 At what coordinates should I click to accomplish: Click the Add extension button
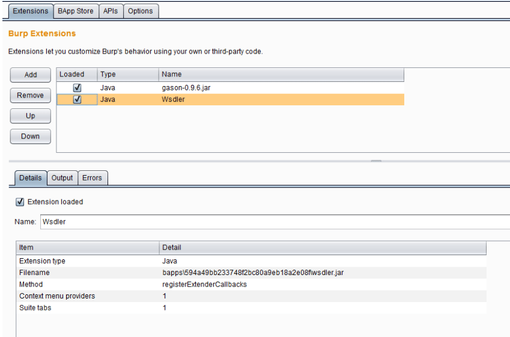tap(31, 75)
